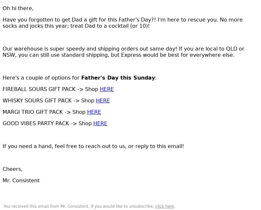This screenshot has height=210, width=261.
Task: Open the Fireball Sours Gift Pack HERE link
Action: pos(107,89)
